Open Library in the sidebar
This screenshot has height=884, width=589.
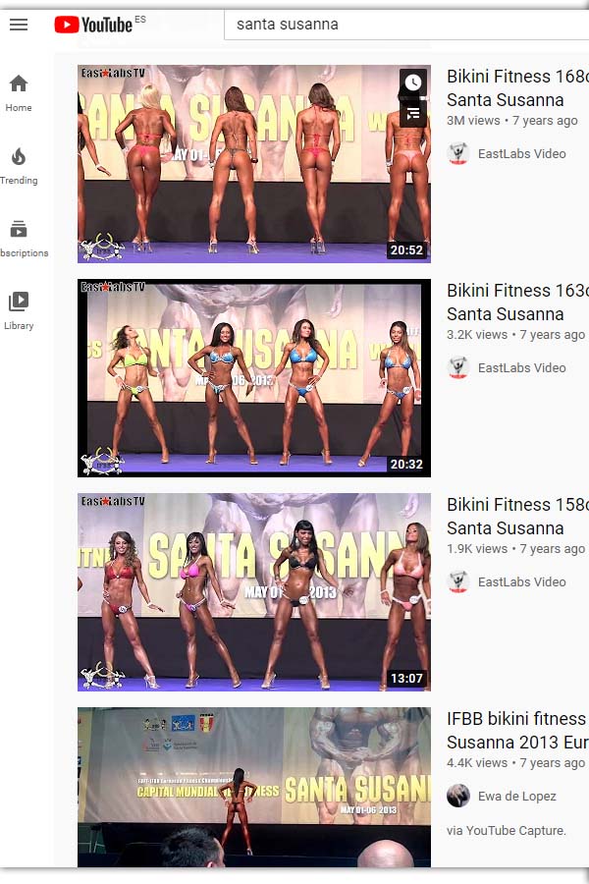(19, 311)
